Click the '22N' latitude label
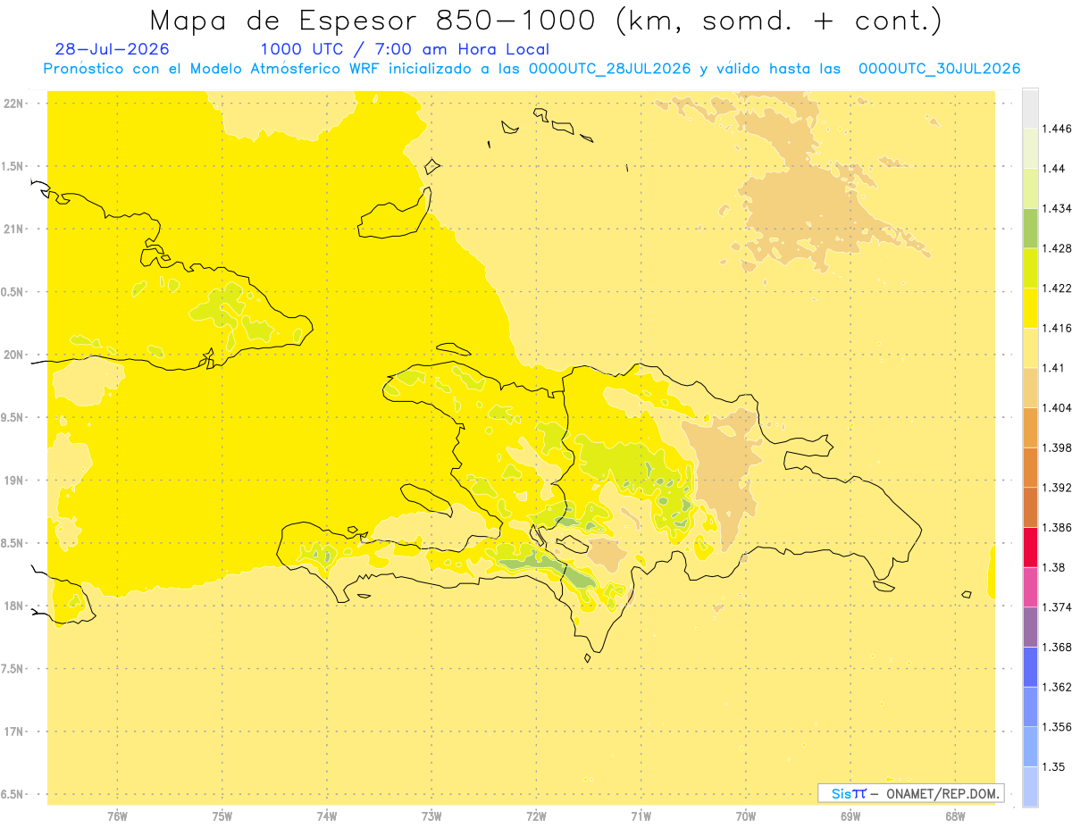This screenshot has height=828, width=1072. [13, 103]
